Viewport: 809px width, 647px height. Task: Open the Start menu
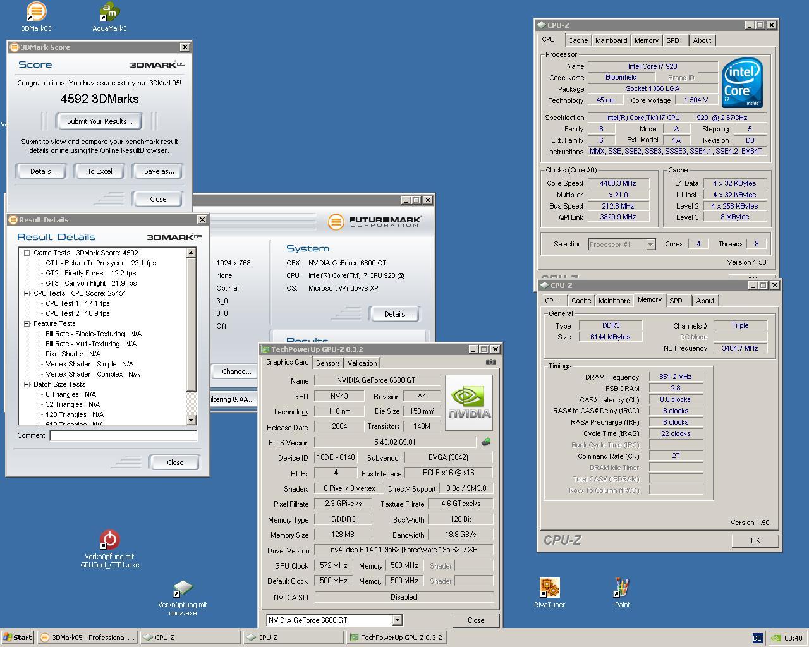coord(18,638)
